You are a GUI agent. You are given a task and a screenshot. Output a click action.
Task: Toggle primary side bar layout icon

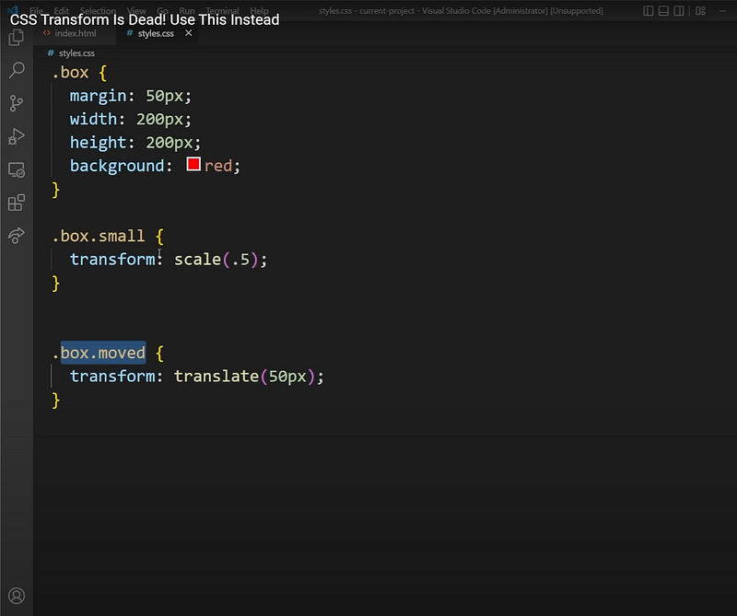coord(649,11)
